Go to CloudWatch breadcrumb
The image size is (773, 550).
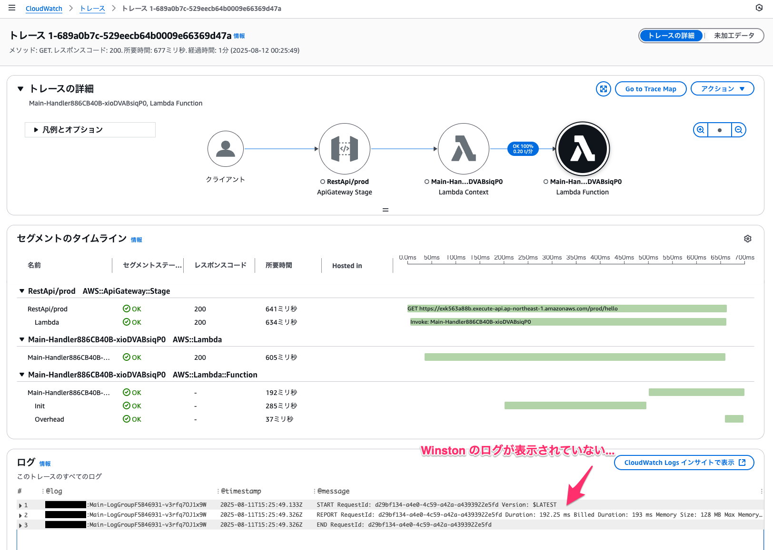44,9
